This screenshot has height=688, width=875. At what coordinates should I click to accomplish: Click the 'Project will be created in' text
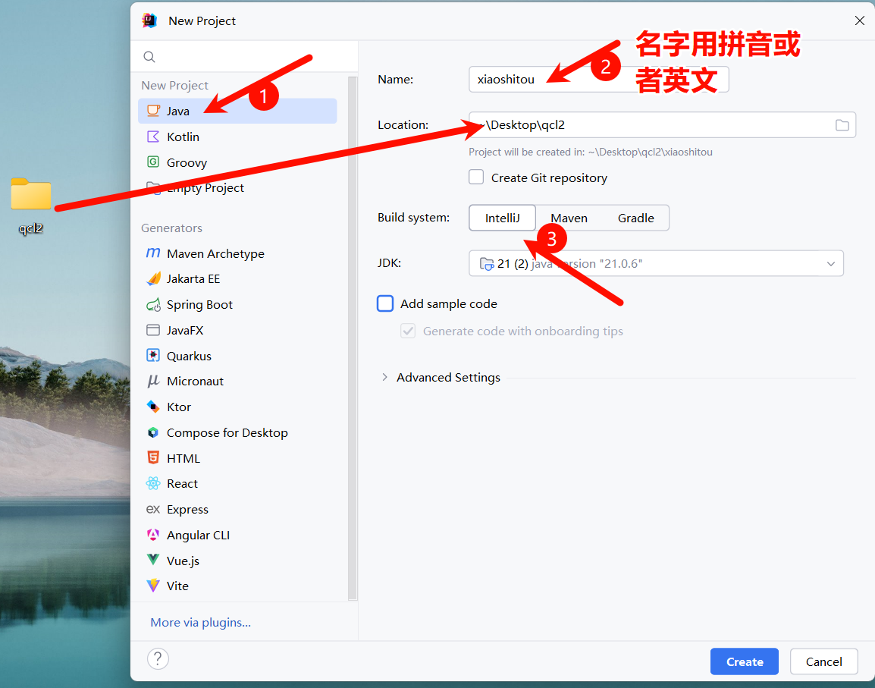pos(591,152)
